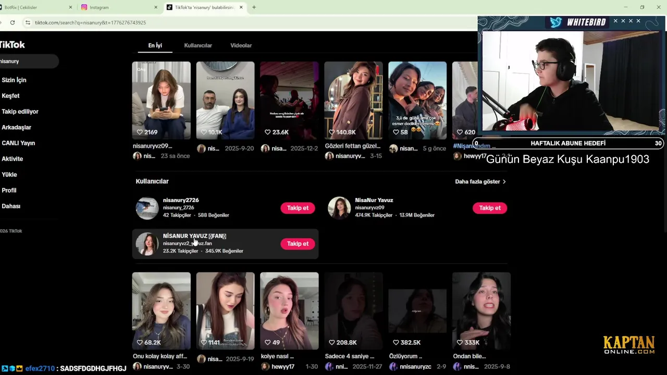
Task: Click video title 'Özlüyorum ..'
Action: pos(405,357)
